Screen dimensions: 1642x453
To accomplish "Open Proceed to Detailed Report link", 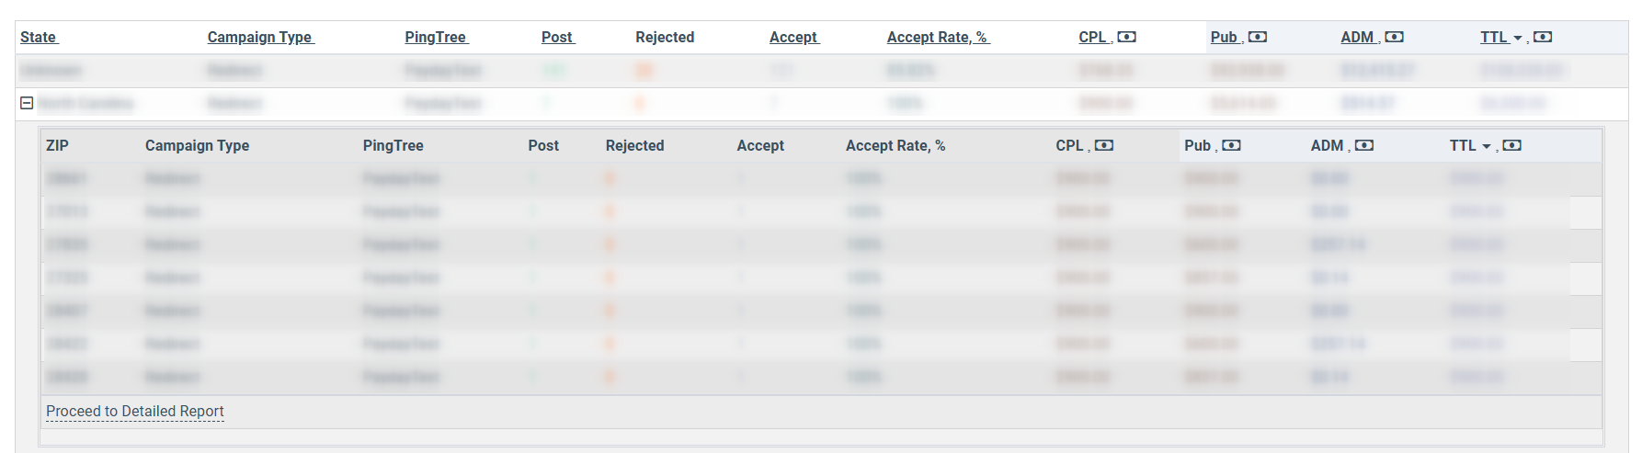I will 135,411.
